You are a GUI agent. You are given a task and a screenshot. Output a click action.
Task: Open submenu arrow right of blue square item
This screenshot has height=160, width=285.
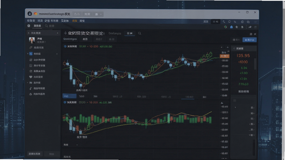click(57, 54)
